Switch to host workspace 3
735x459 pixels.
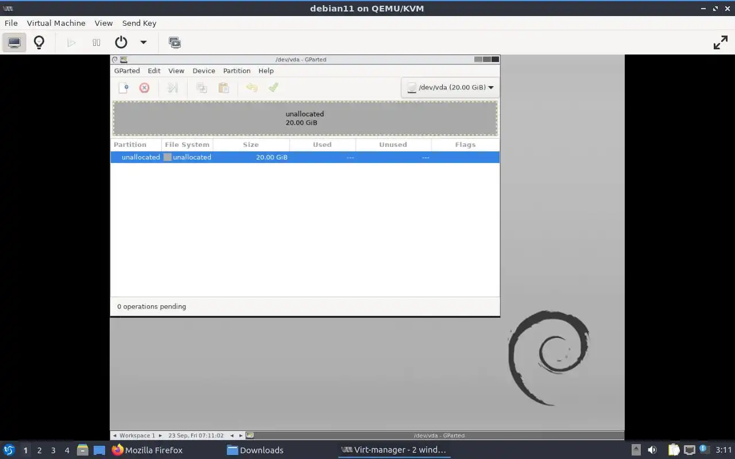point(53,450)
